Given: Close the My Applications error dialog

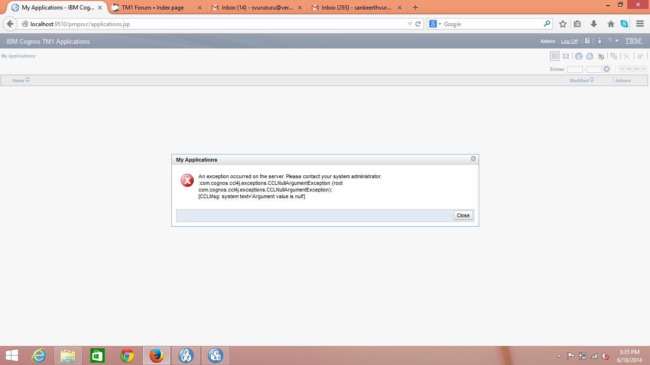Looking at the screenshot, I should (x=463, y=215).
